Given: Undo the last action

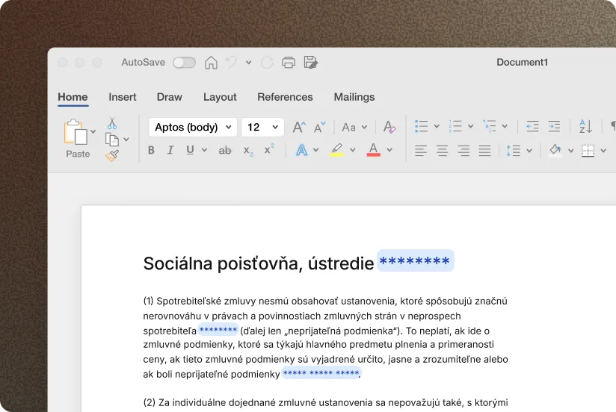Looking at the screenshot, I should tap(231, 63).
